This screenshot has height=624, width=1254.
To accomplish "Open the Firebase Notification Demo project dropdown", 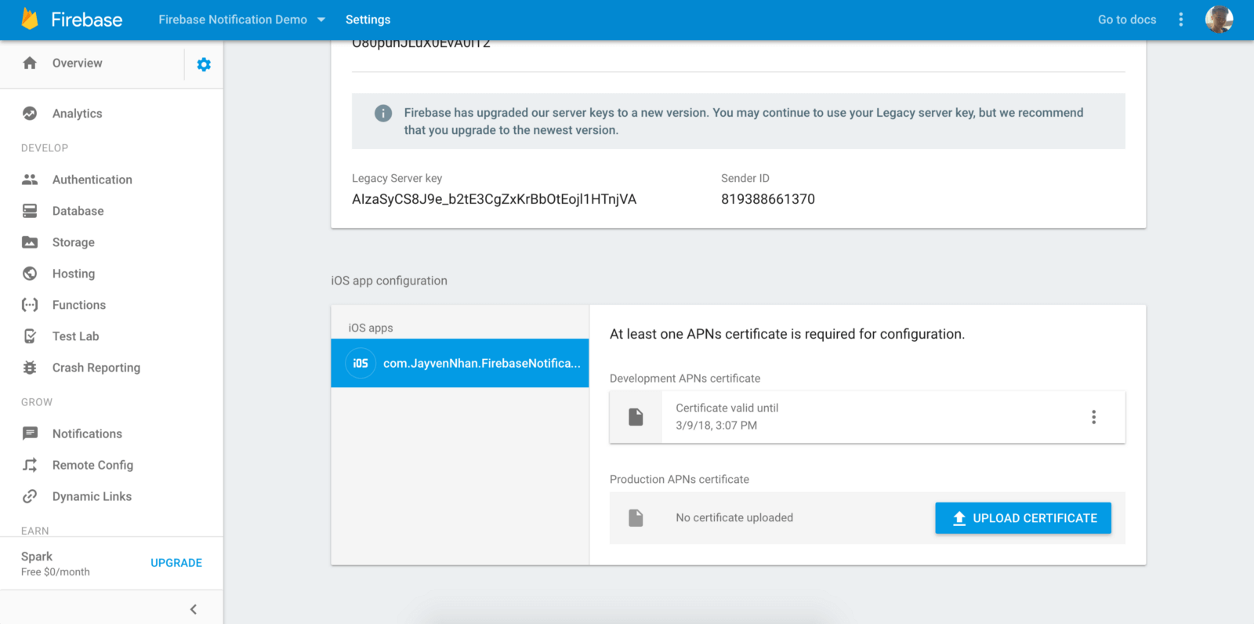I will point(241,20).
